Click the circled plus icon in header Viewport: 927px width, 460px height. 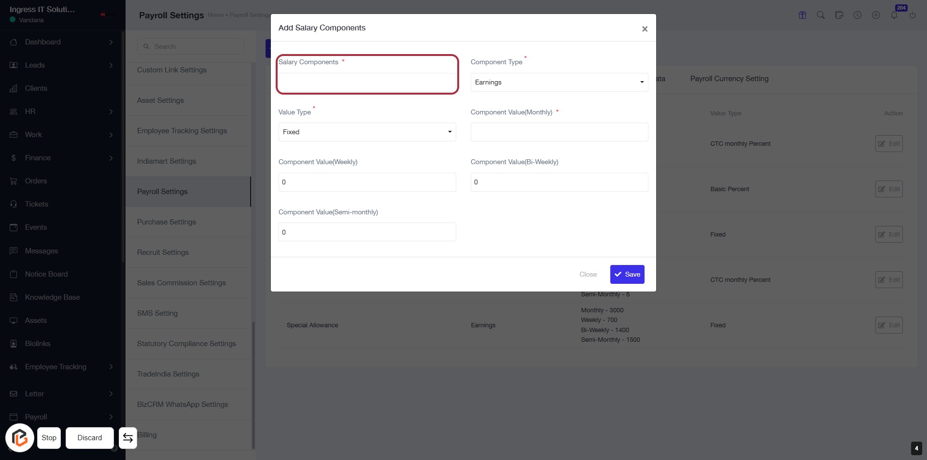tap(876, 15)
